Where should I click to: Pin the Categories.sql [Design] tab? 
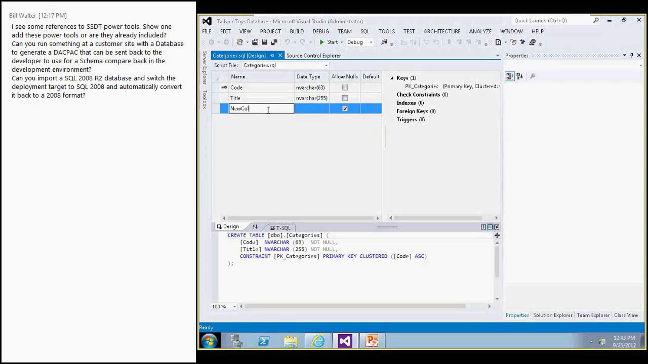[x=272, y=56]
